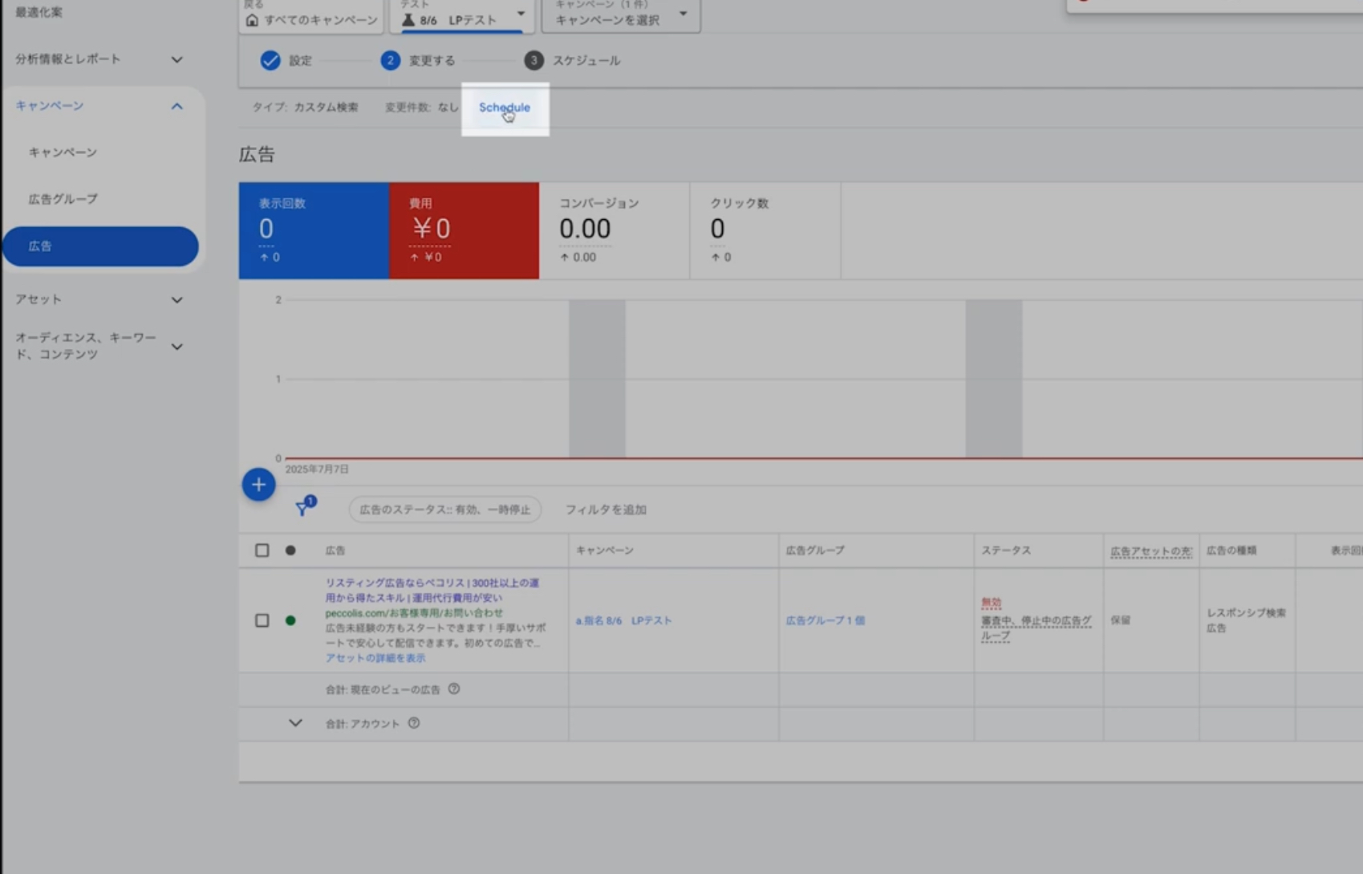Viewport: 1363px width, 874px height.
Task: Click the blue plus add-ad button
Action: click(x=258, y=485)
